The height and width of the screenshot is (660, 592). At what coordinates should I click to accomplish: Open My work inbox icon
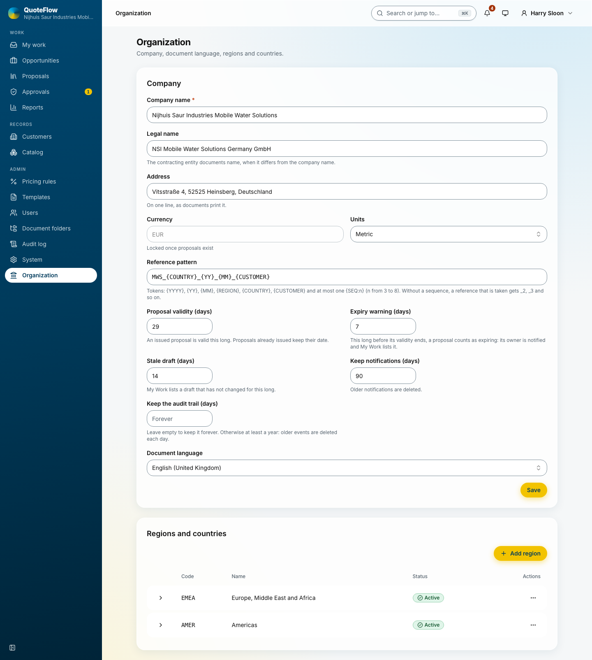pyautogui.click(x=14, y=45)
